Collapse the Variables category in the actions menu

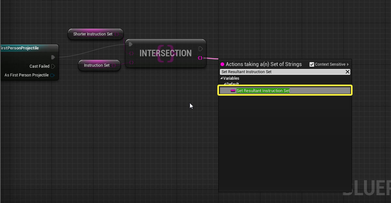pyautogui.click(x=221, y=78)
